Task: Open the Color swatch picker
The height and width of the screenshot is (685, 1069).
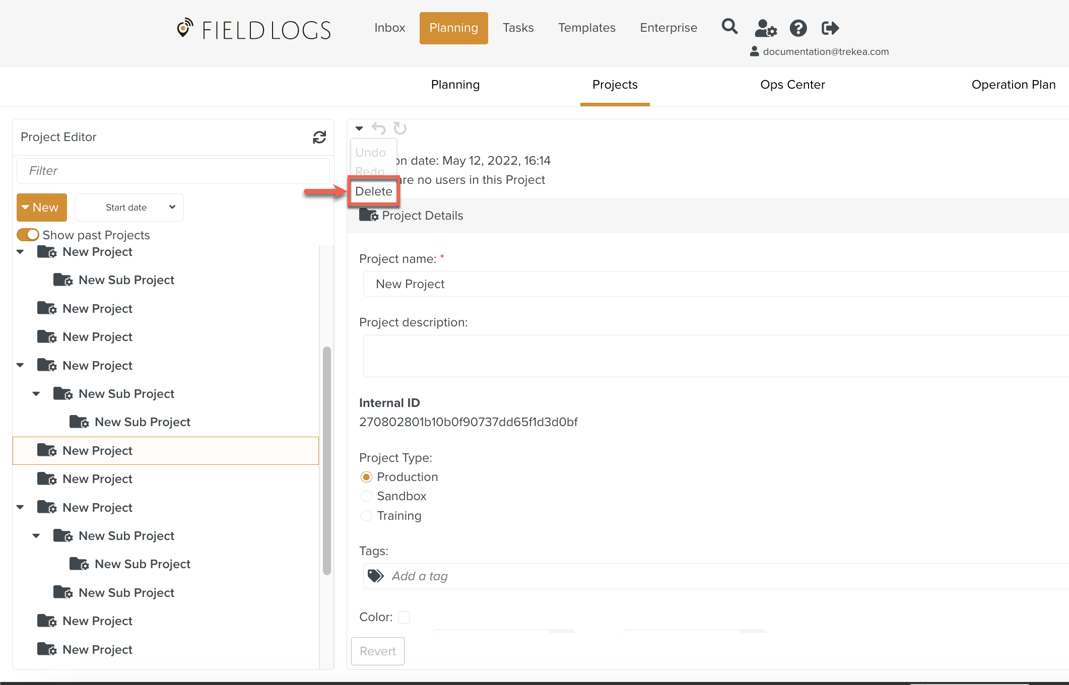Action: 404,617
